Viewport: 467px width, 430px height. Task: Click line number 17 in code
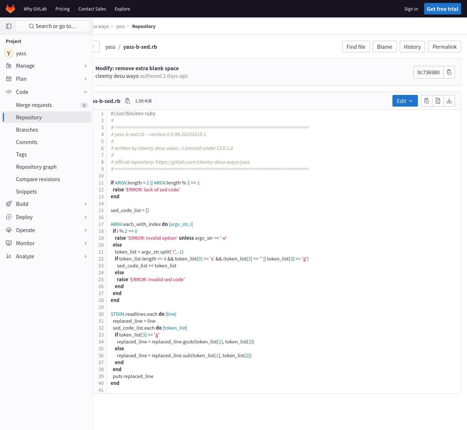[101, 224]
